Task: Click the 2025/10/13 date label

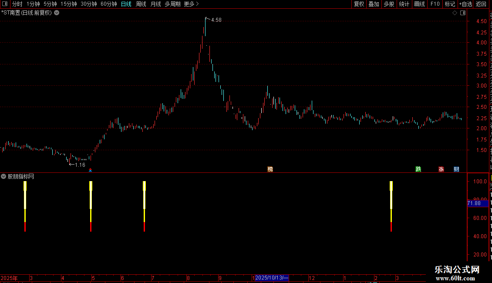Action: [x=272, y=278]
